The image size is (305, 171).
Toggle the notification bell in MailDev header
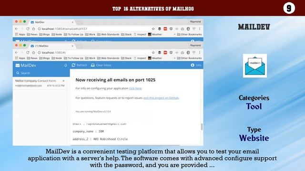(66, 66)
